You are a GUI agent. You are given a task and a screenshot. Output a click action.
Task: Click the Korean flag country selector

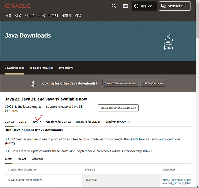click(x=125, y=6)
